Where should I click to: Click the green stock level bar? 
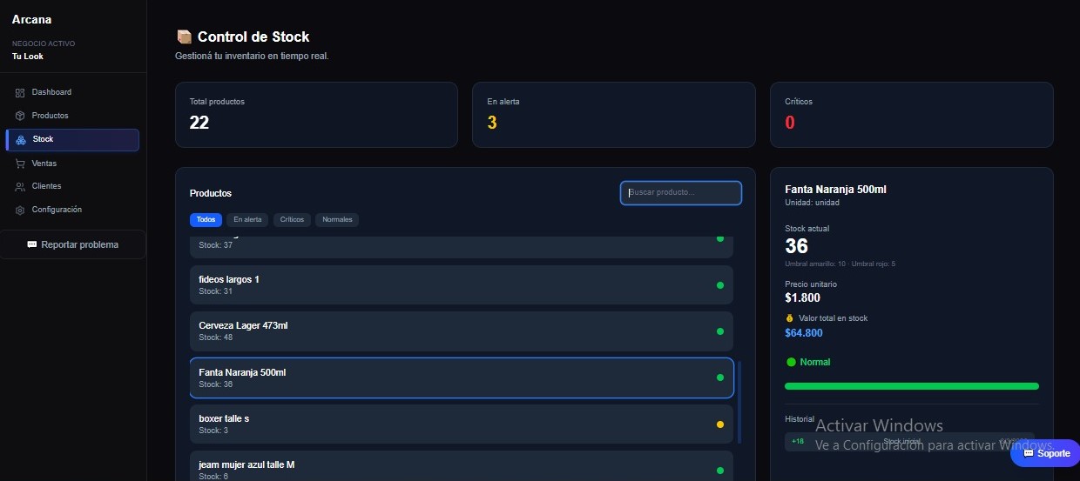(x=911, y=386)
